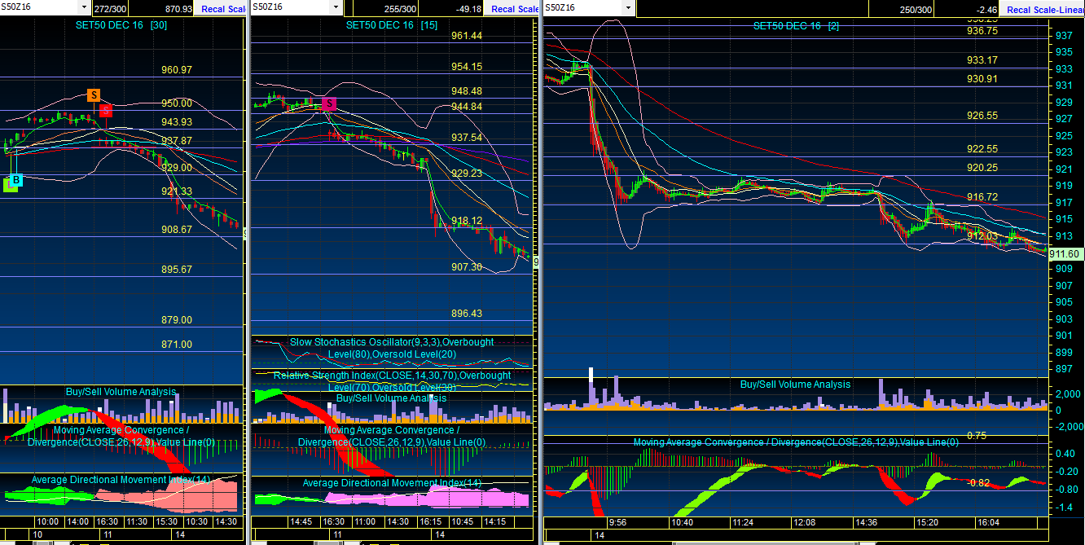
Task: Click the 961.44 price level label
Action: 467,36
